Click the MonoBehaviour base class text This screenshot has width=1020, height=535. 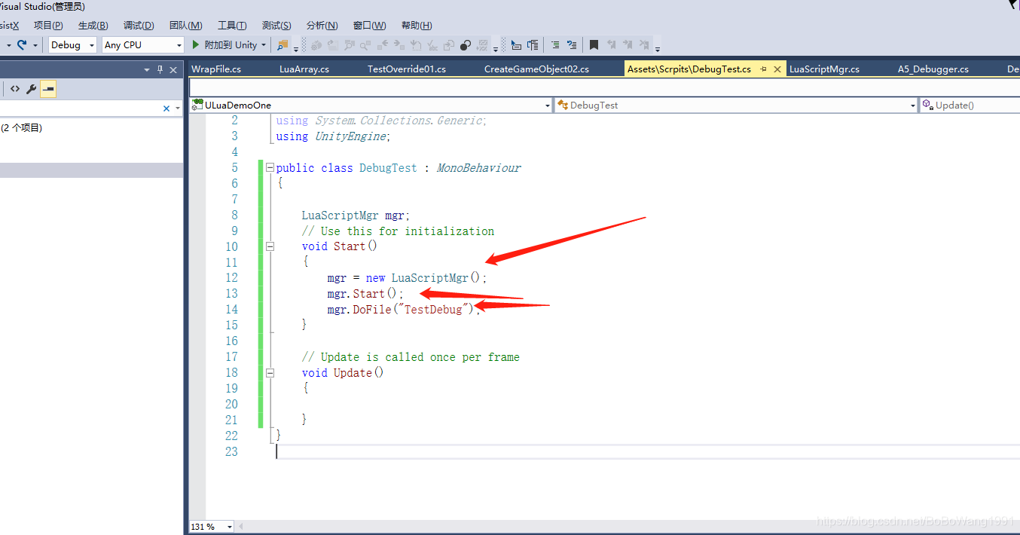coord(479,168)
